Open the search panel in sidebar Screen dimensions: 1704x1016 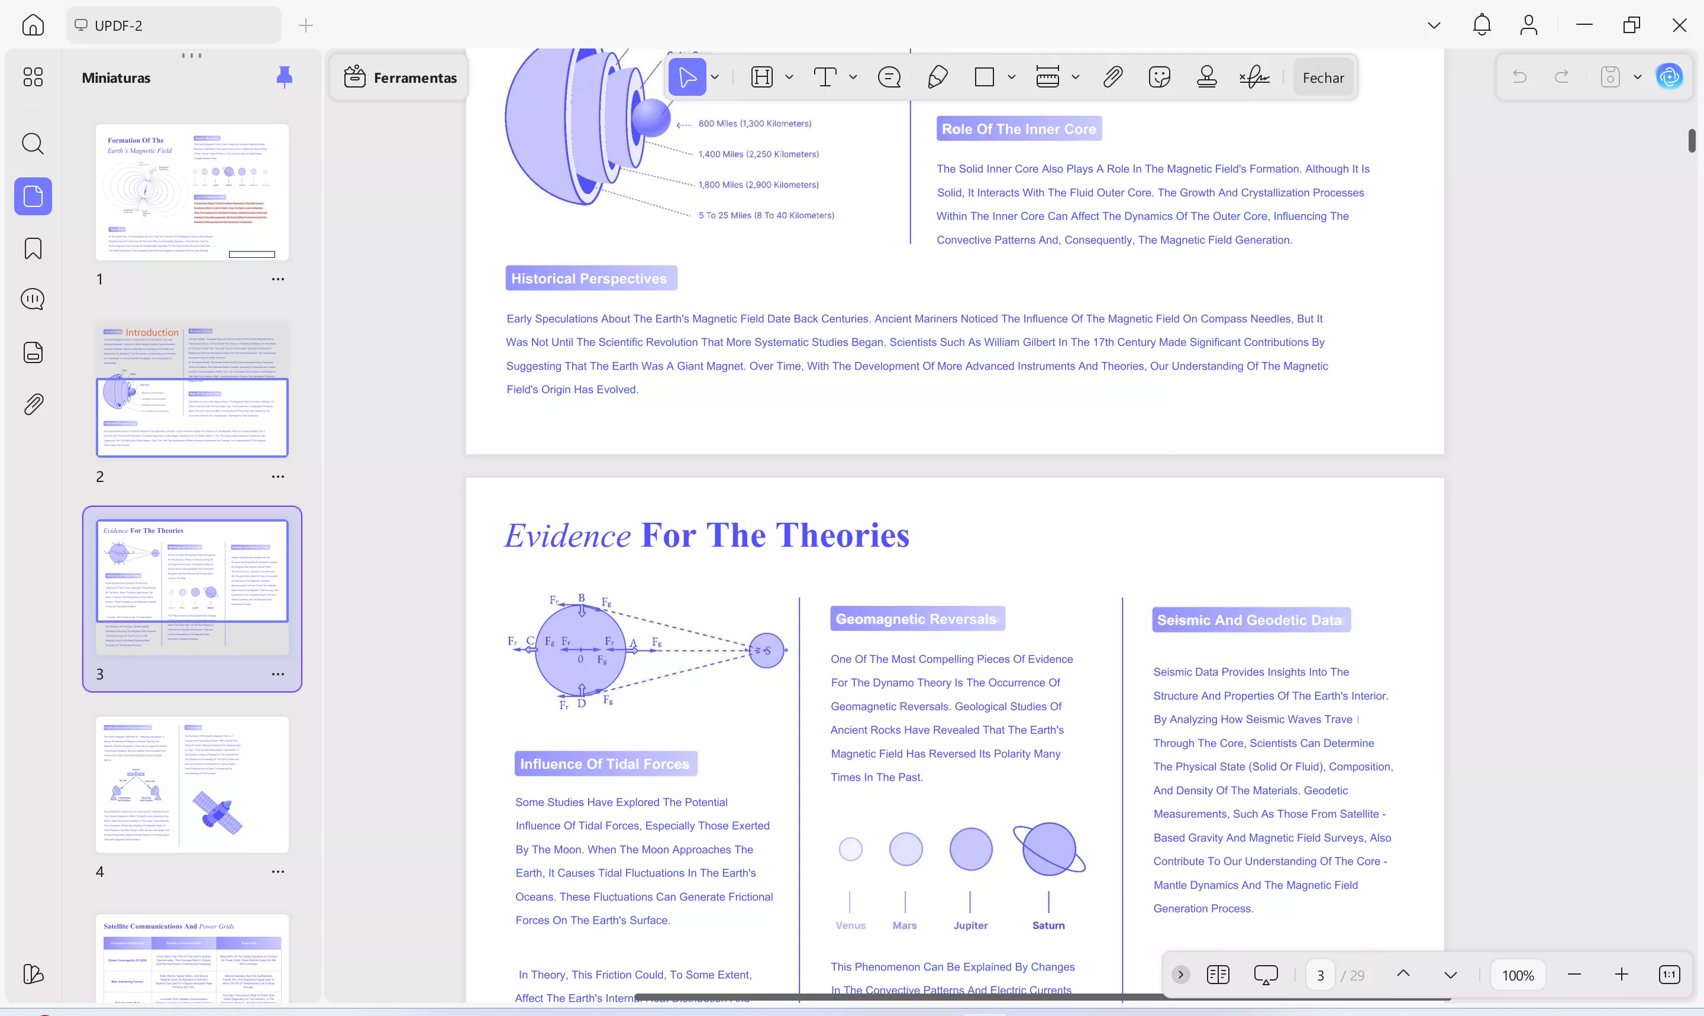coord(33,144)
